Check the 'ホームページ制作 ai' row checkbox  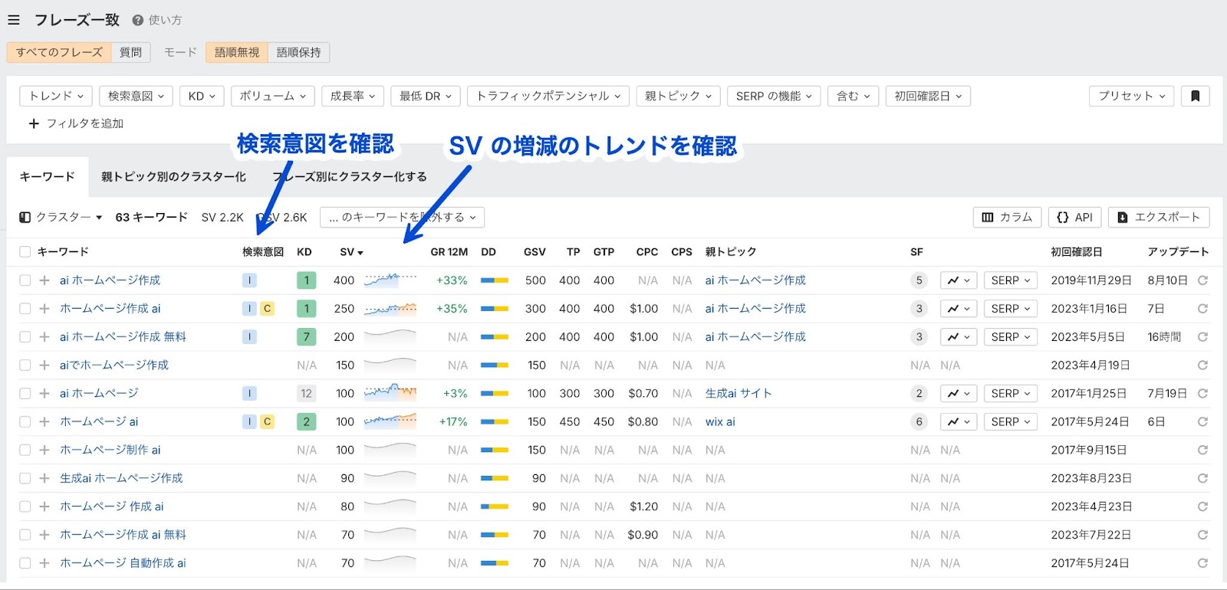pos(25,450)
